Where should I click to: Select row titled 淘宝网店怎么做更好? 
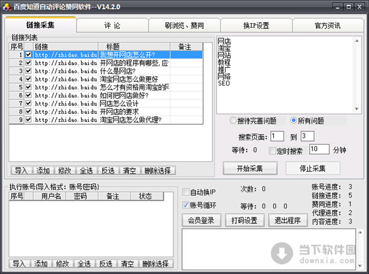[x=106, y=79]
